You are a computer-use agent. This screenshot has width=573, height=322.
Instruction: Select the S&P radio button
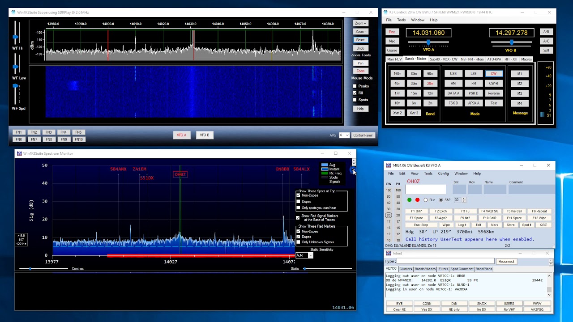click(441, 200)
